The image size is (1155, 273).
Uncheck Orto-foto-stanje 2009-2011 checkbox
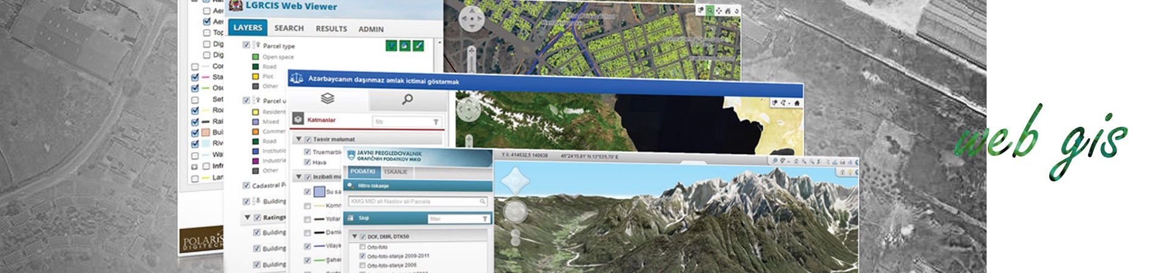coord(362,256)
